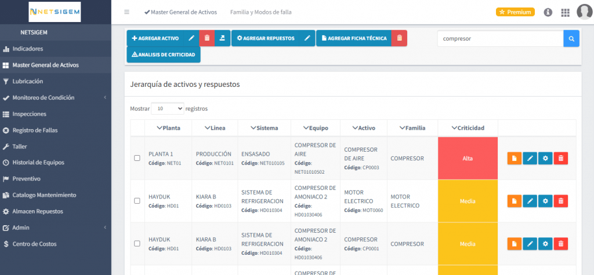This screenshot has height=275, width=594.
Task: Select checkbox for MOTOR ELECTRICO row
Action: [x=137, y=201]
